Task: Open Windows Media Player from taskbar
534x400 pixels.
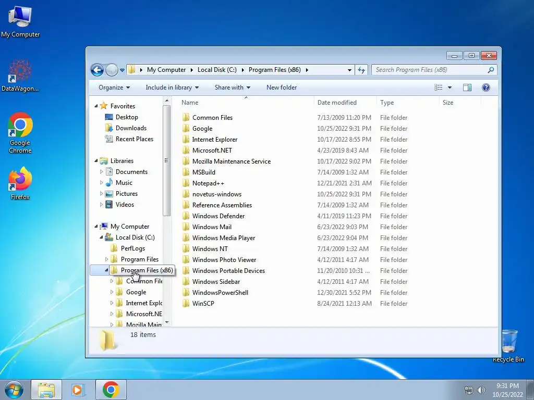Action: click(x=78, y=390)
